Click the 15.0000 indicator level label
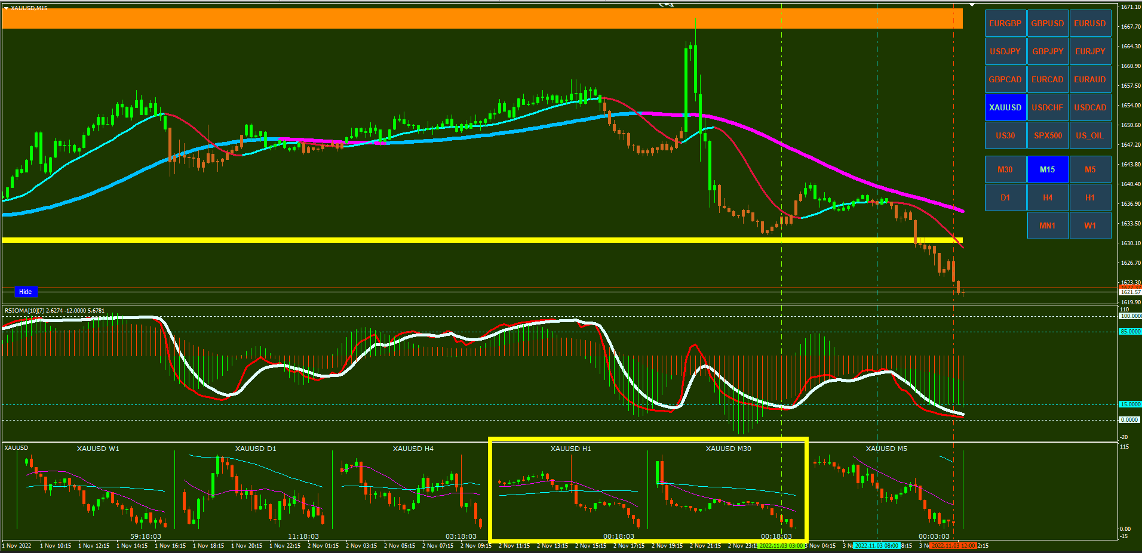This screenshot has width=1142, height=553. click(1131, 404)
